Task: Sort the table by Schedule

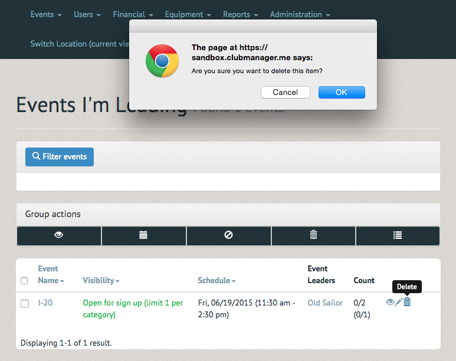Action: 216,280
